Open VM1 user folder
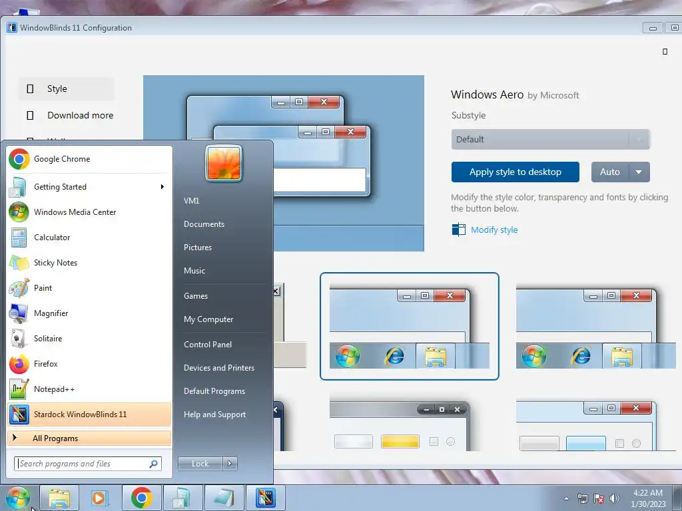The image size is (682, 511). pos(191,201)
